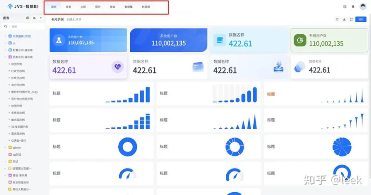Image resolution: width=371 pixels, height=195 pixels.
Task: Expand the 配置示例-演示用 folder arrow
Action: 5,50
